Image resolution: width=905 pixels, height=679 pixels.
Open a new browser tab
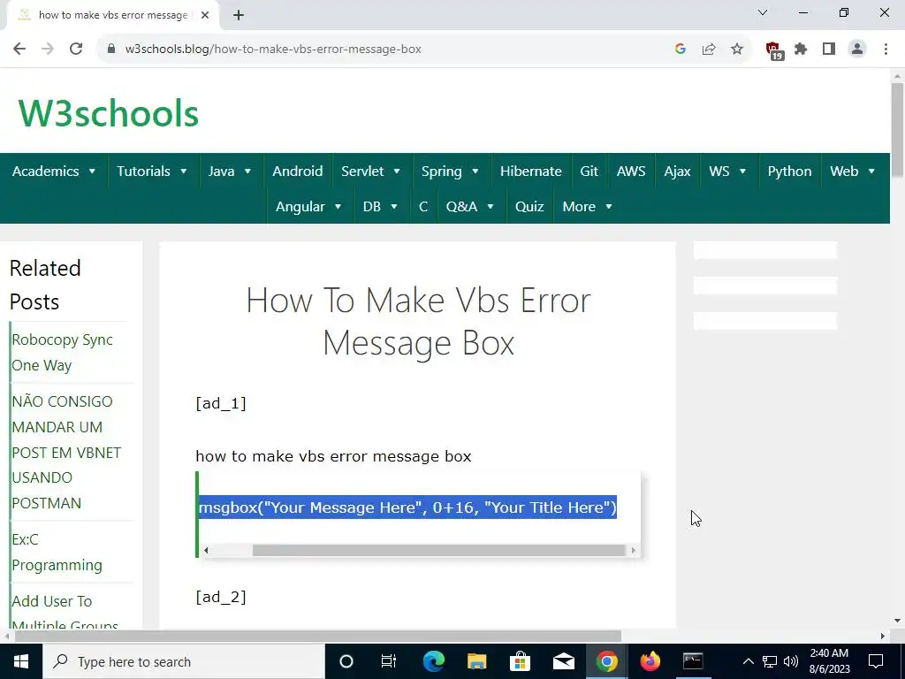tap(239, 15)
